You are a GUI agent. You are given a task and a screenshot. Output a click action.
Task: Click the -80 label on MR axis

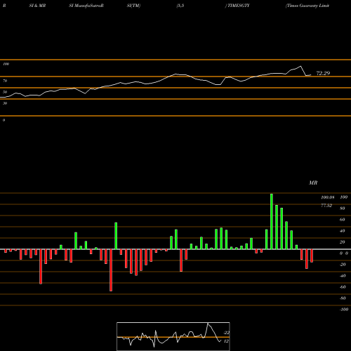(343, 298)
